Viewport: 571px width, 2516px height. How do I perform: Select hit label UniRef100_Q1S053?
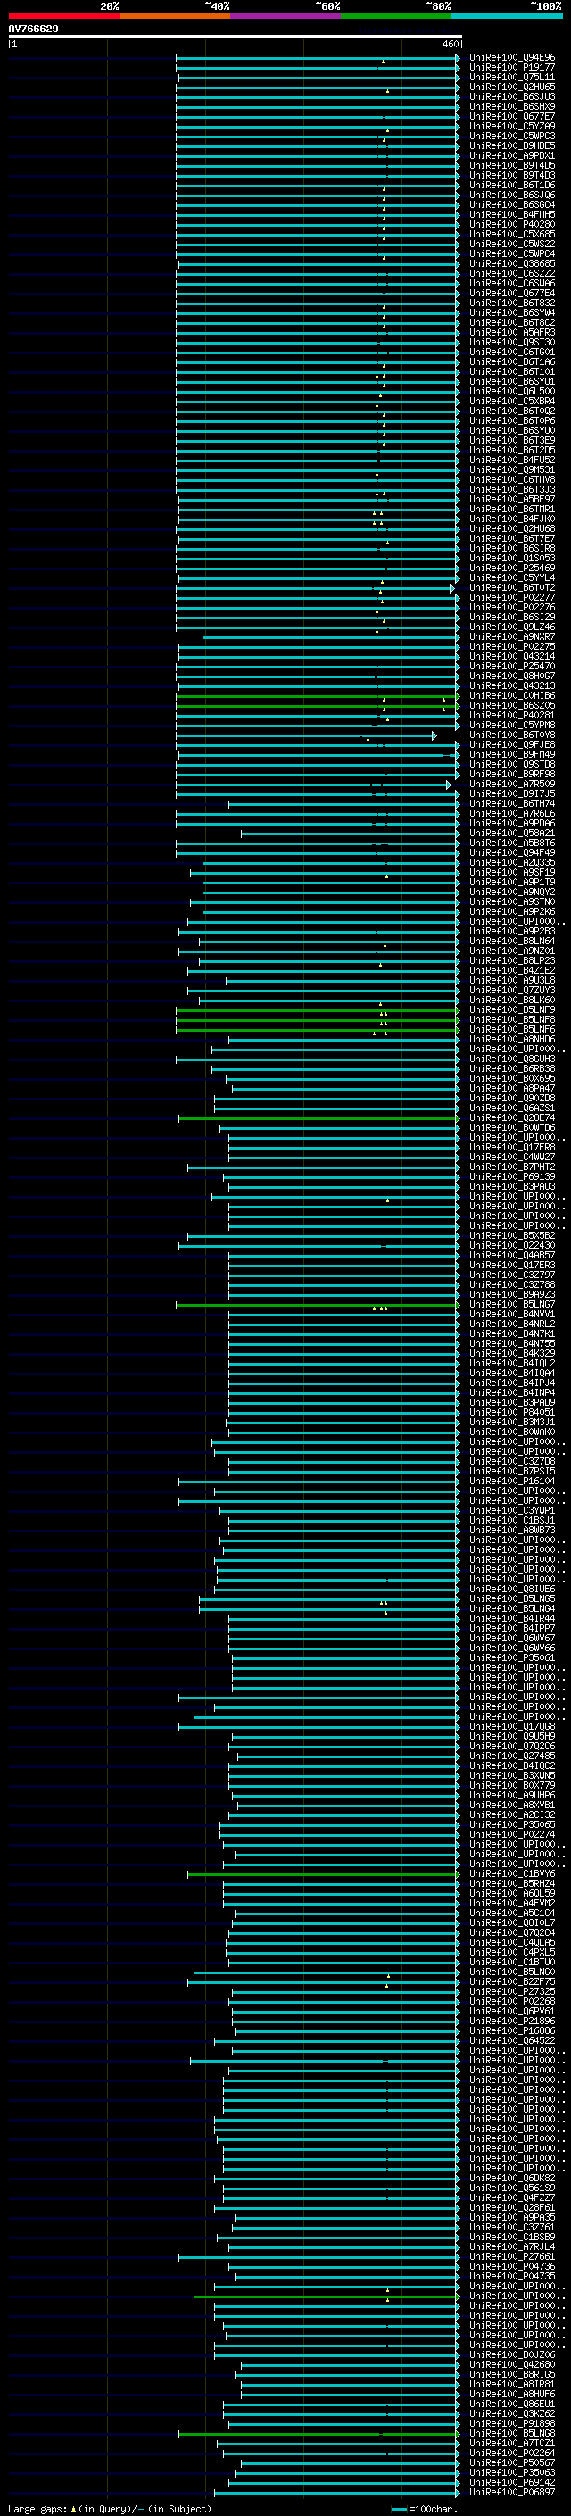512,559
